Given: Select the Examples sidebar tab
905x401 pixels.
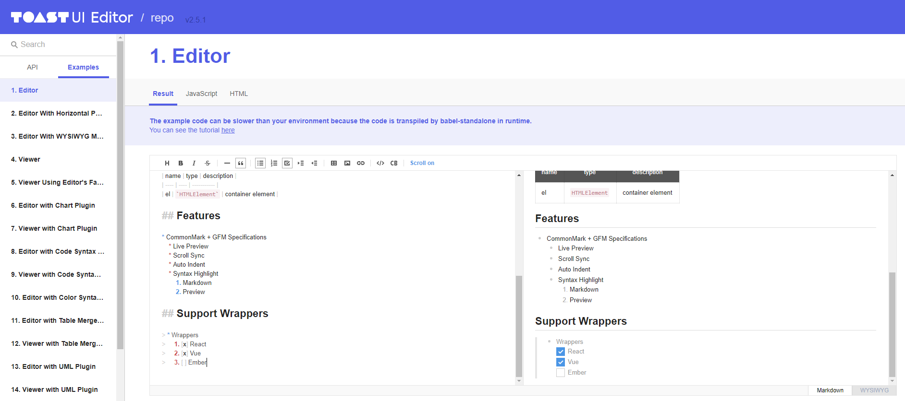Looking at the screenshot, I should point(83,67).
